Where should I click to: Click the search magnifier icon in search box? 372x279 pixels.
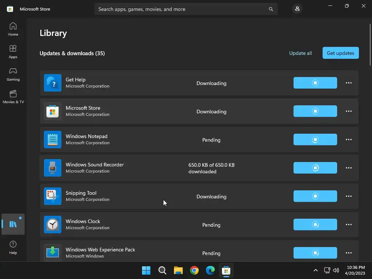(271, 9)
